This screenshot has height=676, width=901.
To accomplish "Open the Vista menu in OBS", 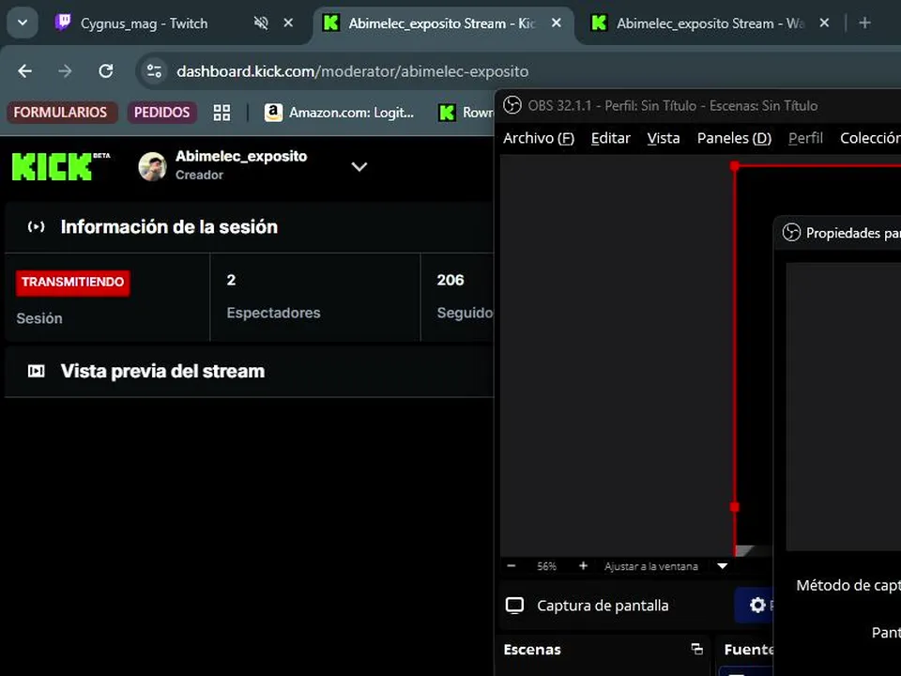I will [664, 138].
